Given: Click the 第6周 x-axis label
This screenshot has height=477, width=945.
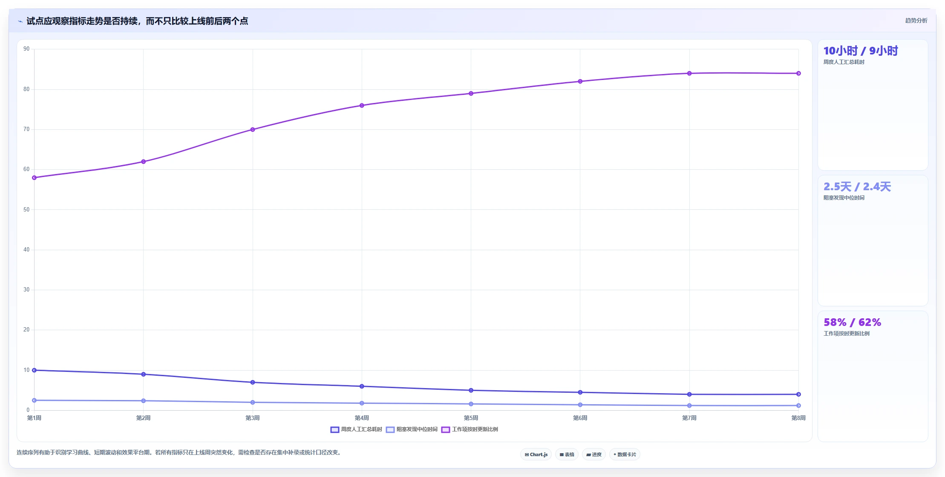Looking at the screenshot, I should [x=580, y=418].
